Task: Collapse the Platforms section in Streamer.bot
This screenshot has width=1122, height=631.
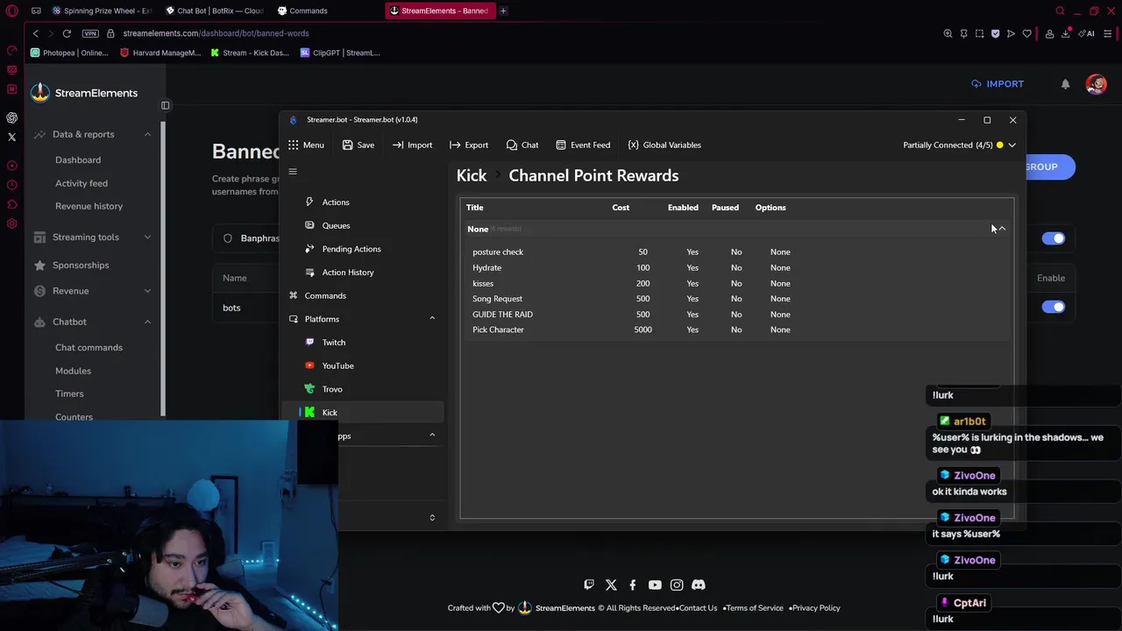Action: coord(432,319)
